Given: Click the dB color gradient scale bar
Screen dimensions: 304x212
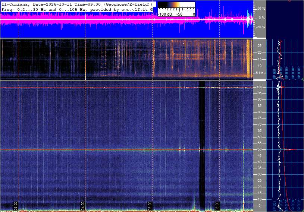Looking at the screenshot, I should pos(176,5).
